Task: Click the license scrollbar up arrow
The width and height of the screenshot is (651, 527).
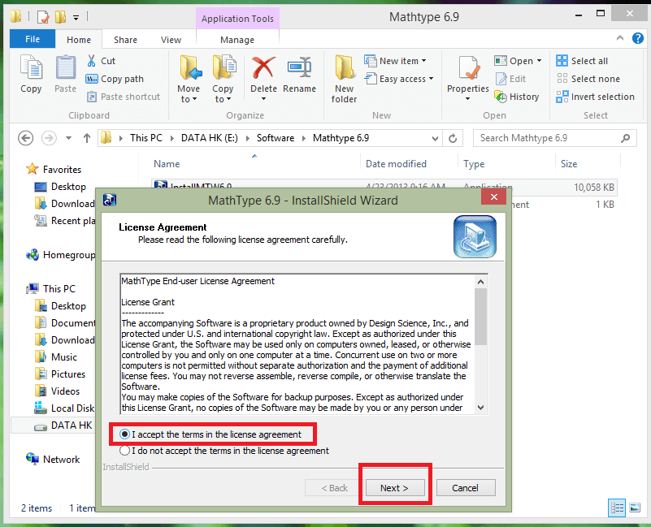Action: (480, 282)
